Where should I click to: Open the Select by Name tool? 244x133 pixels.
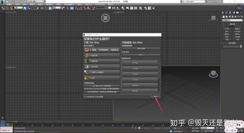(29, 8)
